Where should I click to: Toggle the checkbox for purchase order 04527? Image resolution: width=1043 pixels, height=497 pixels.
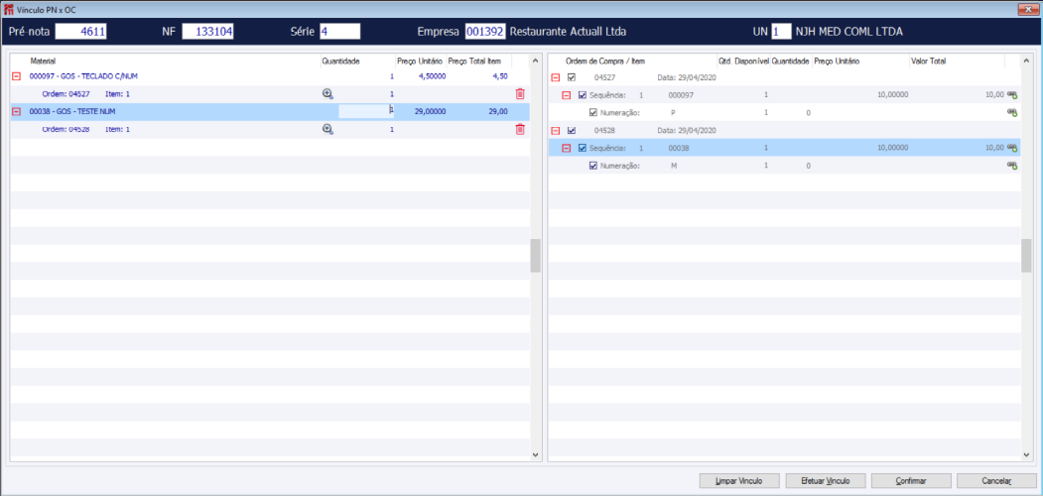[x=572, y=77]
